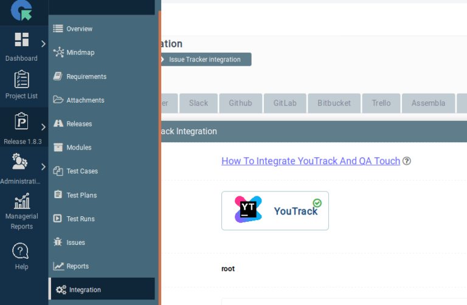Image resolution: width=467 pixels, height=305 pixels.
Task: Open How To Integrate YouTrack link
Action: [x=310, y=161]
